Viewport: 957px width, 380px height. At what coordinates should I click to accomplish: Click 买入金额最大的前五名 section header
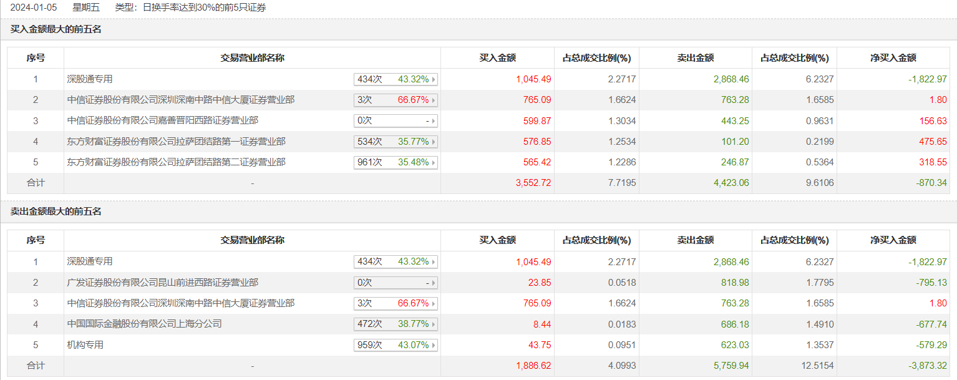[x=56, y=29]
